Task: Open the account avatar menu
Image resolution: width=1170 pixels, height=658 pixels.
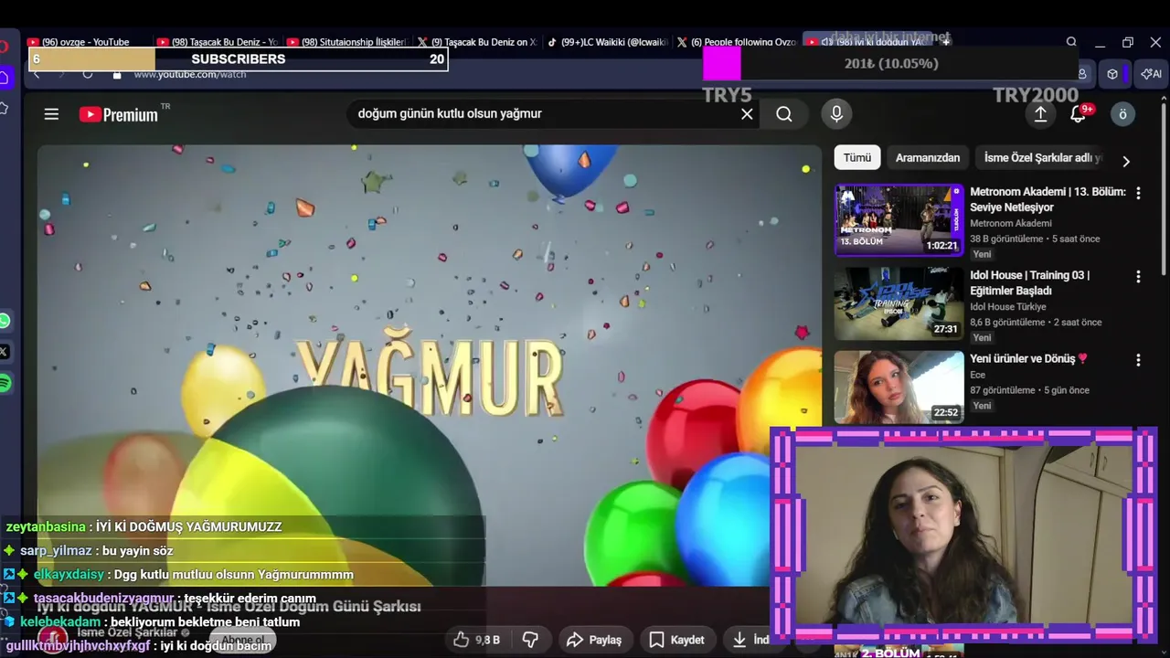Action: tap(1122, 114)
